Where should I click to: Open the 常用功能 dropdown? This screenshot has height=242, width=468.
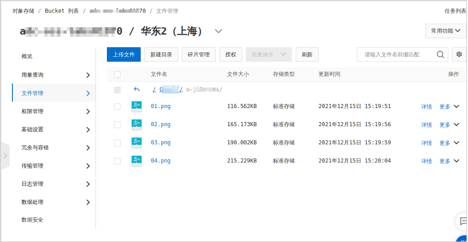tap(446, 31)
